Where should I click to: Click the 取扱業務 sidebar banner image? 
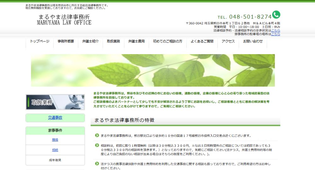(x=55, y=102)
